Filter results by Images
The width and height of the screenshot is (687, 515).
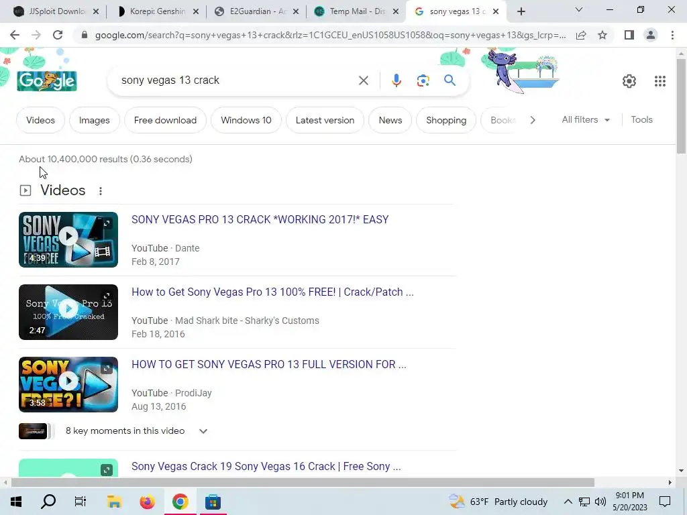94,120
